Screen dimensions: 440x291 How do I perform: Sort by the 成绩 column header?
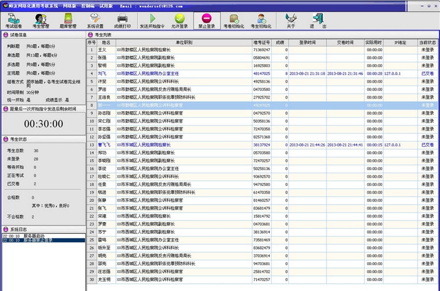(x=279, y=43)
